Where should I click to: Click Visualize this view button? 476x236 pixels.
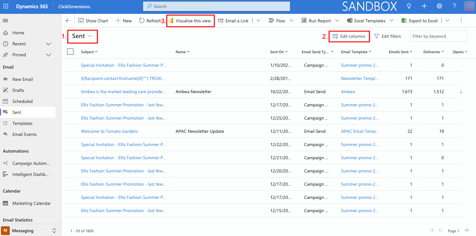(190, 21)
